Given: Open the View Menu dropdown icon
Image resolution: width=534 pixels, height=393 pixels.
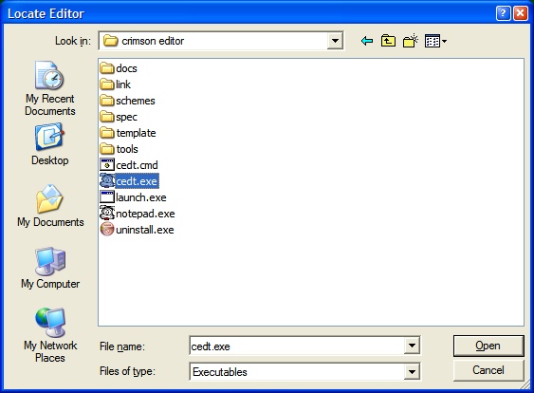Looking at the screenshot, I should (x=435, y=41).
